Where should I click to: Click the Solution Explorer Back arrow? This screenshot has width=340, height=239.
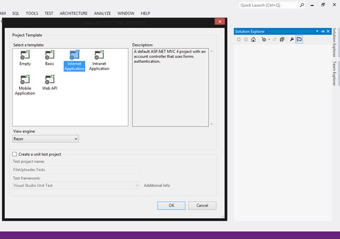click(239, 39)
